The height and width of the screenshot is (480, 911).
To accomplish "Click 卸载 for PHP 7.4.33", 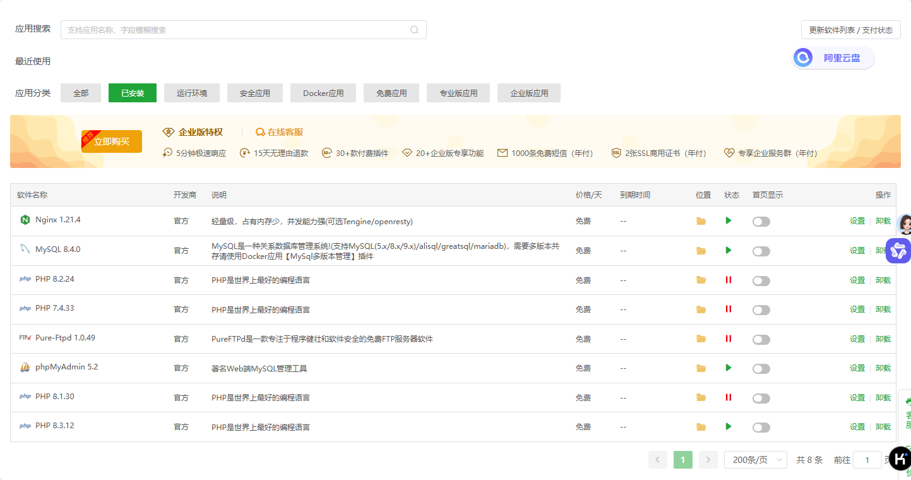I will [x=883, y=309].
